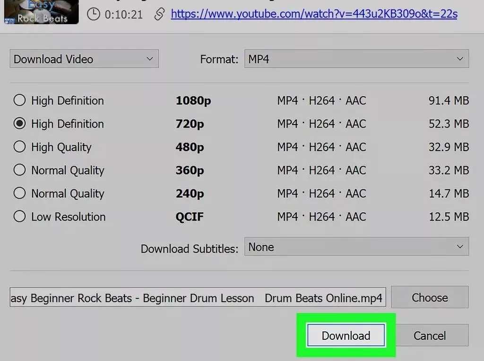Screen dimensions: 484x361
Task: Click Choose to change save location
Action: (x=430, y=297)
